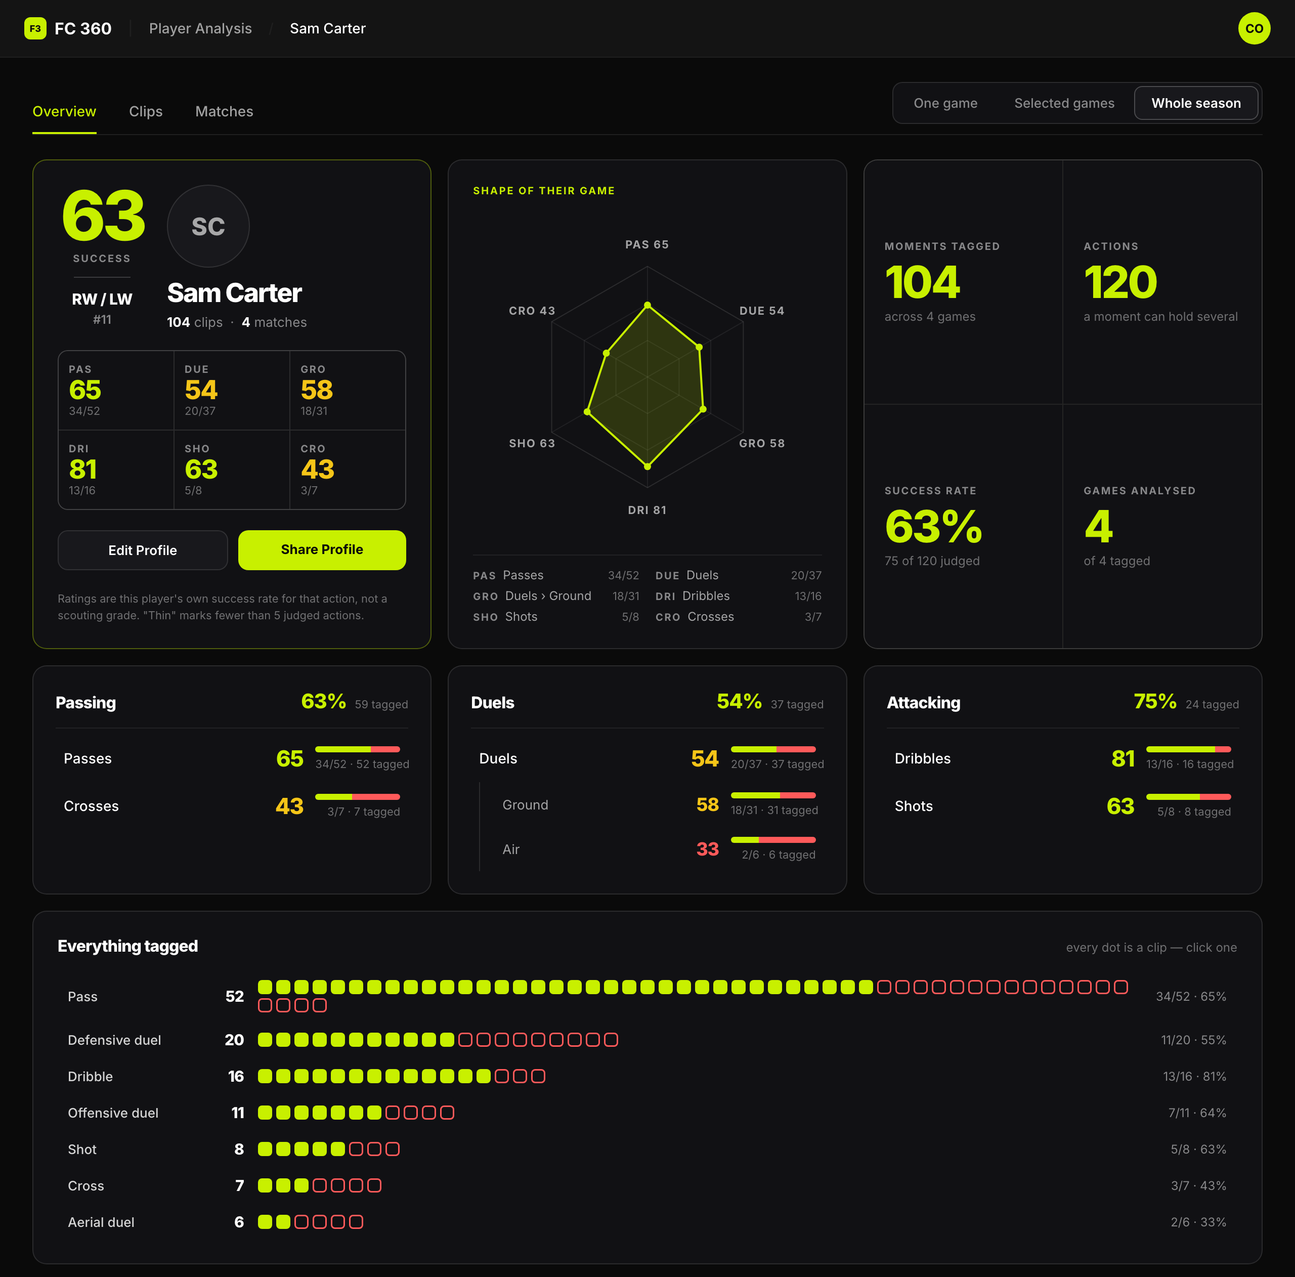Click the last red dot in Defensive duel row
1295x1277 pixels.
pyautogui.click(x=611, y=1039)
